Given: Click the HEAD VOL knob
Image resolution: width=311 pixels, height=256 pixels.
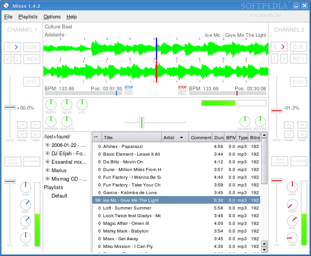Looking at the screenshot, I should click(67, 121).
